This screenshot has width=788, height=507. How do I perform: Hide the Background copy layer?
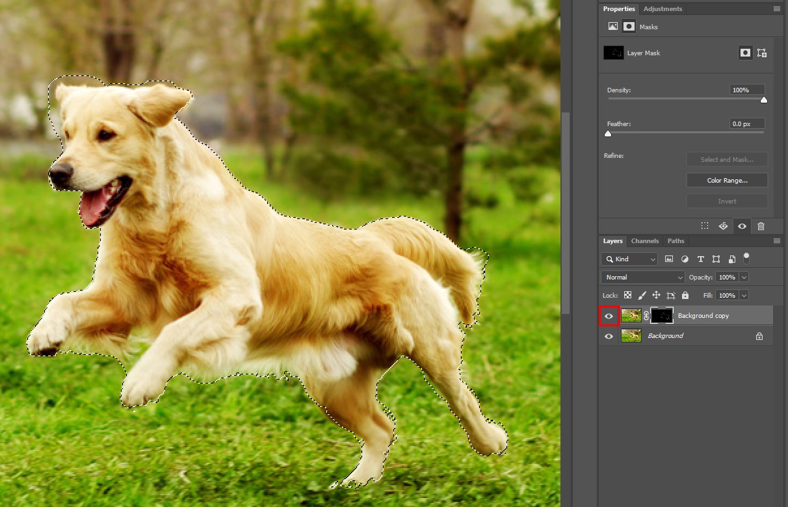609,316
